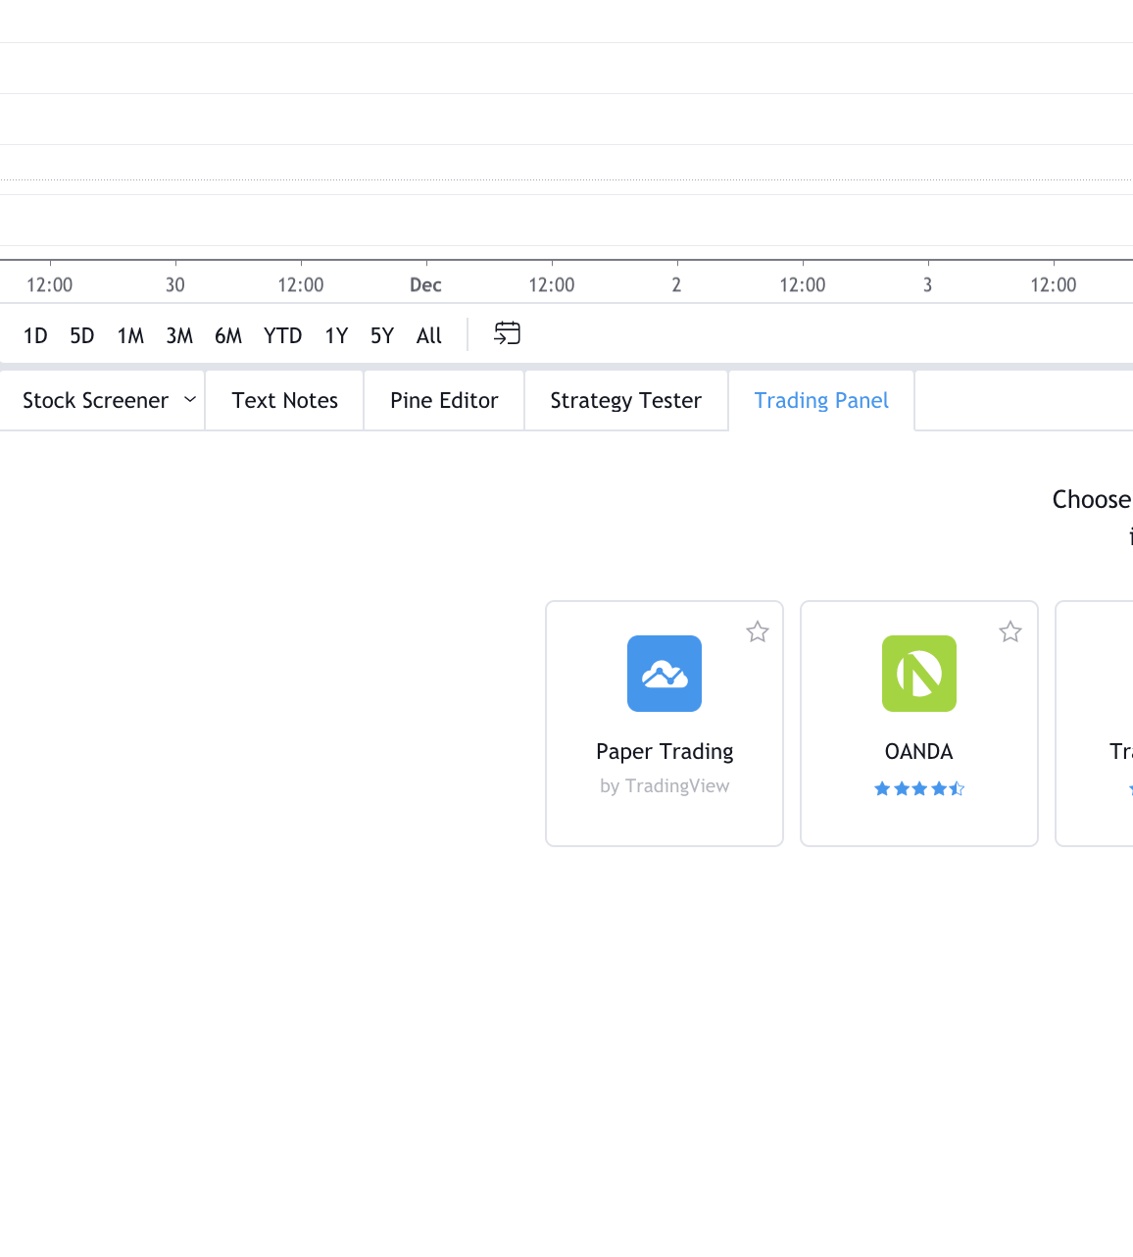
Task: Favorite OANDA with its star icon
Action: point(1010,632)
